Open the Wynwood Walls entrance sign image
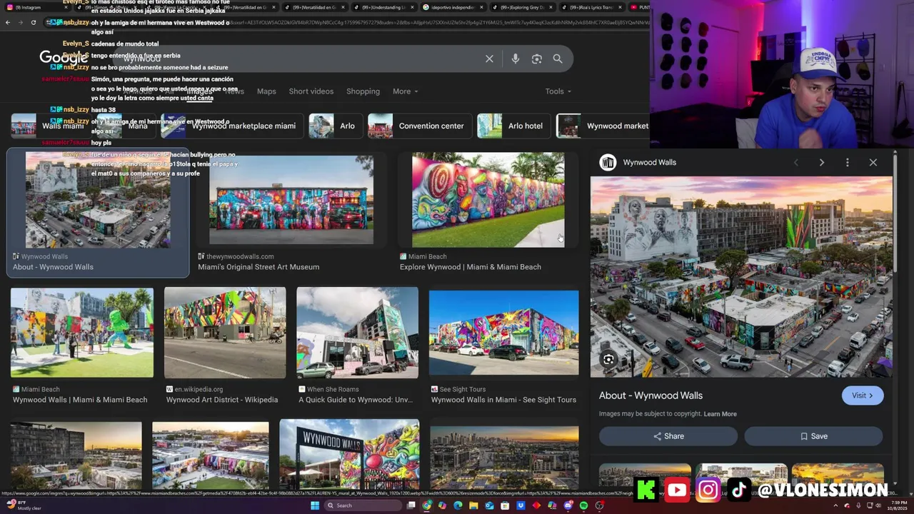Viewport: 914px width, 514px height. (349, 454)
